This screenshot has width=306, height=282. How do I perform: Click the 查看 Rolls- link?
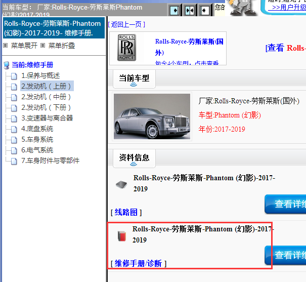(x=285, y=48)
